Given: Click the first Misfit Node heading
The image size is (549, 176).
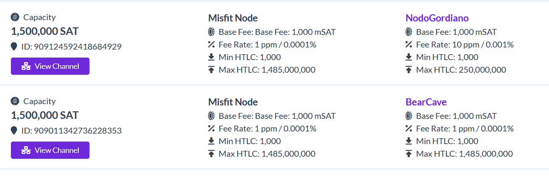Looking at the screenshot, I should tap(233, 18).
